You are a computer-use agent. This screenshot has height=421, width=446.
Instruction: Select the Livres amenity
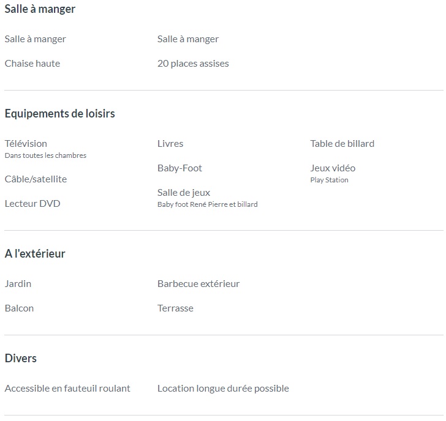[170, 143]
